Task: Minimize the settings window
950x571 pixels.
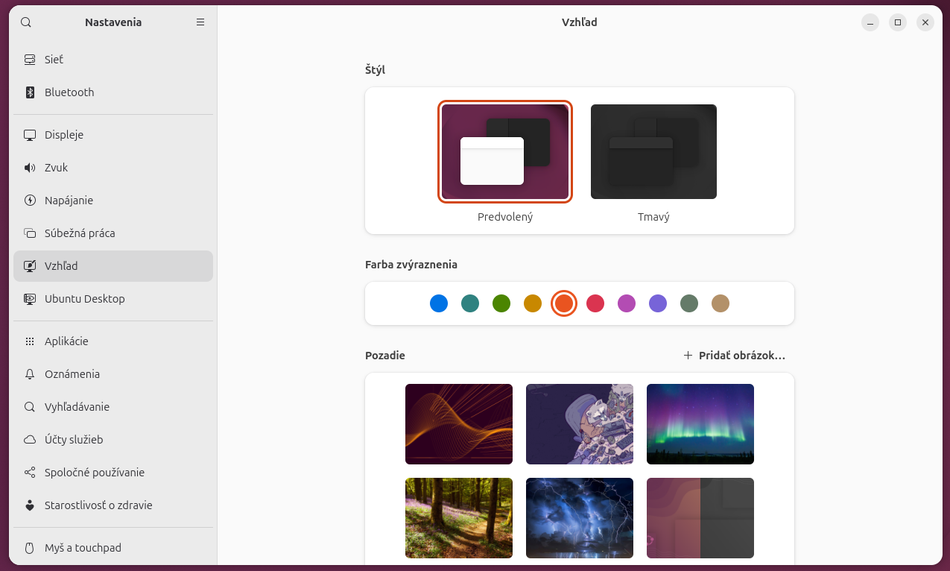Action: tap(870, 22)
